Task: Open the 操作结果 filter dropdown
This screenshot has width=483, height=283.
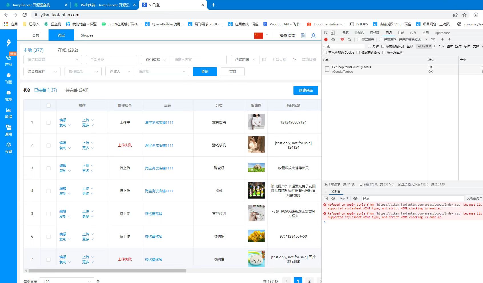Action: [83, 72]
